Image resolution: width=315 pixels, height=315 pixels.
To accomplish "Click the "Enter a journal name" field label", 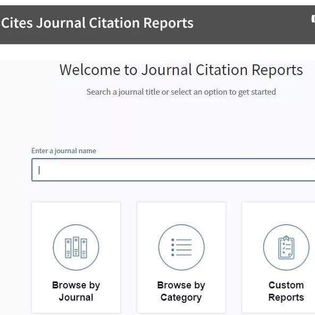I will click(x=64, y=151).
